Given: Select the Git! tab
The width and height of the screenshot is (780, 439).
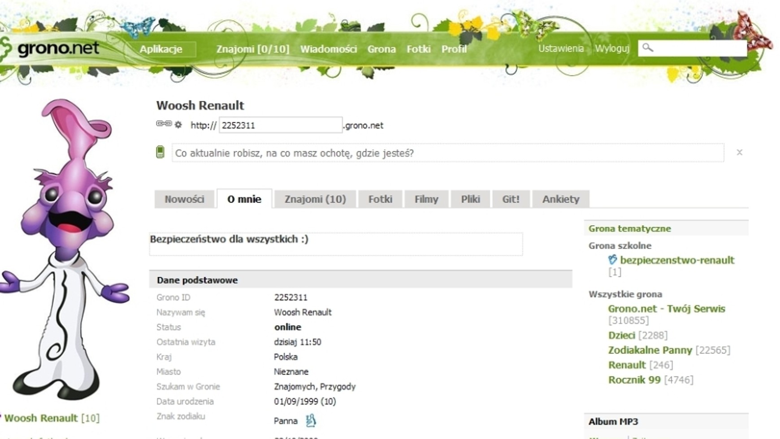Looking at the screenshot, I should [511, 199].
